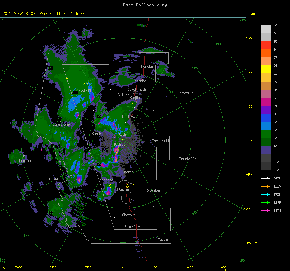
Task: Pick the orange 57-60 dBZ legend color
Action: pyautogui.click(x=266, y=53)
